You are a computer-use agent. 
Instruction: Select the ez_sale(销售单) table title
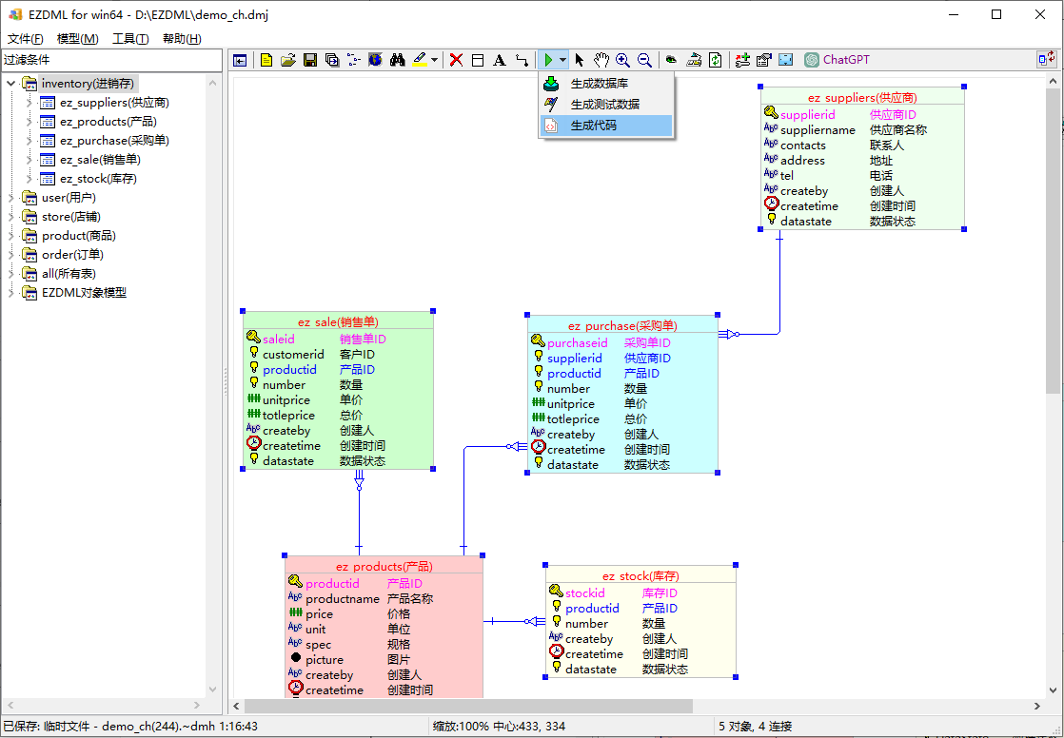coord(338,322)
